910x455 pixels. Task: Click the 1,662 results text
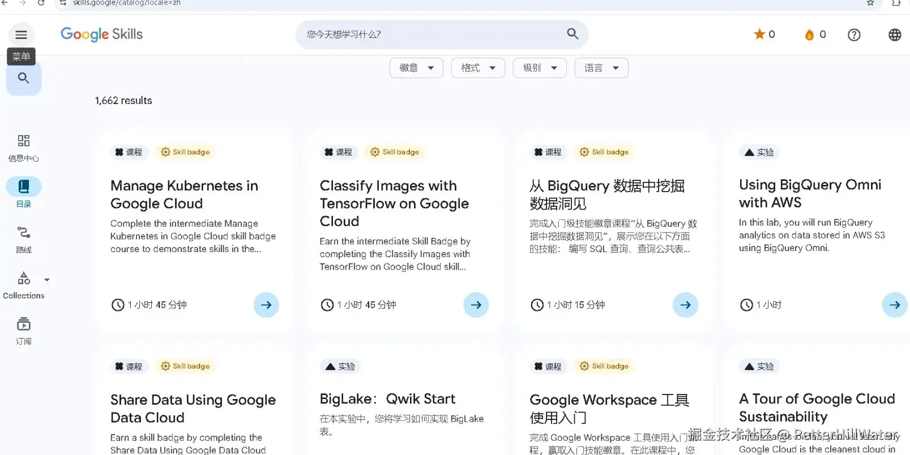pyautogui.click(x=123, y=101)
